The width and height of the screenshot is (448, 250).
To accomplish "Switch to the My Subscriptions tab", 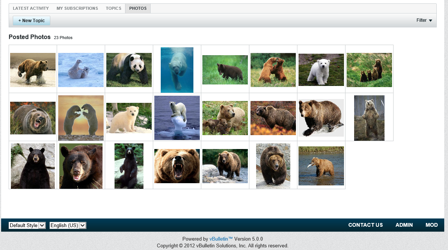I will click(x=77, y=8).
